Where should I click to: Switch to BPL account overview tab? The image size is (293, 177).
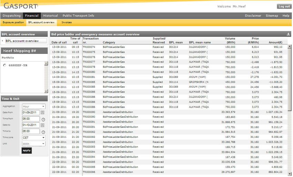(x=41, y=22)
